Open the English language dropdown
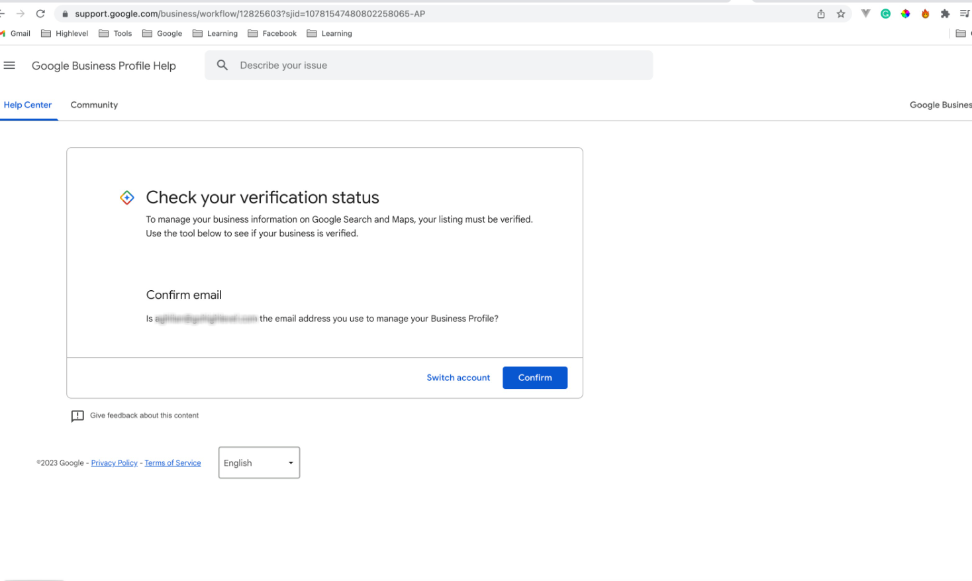The width and height of the screenshot is (972, 581). (259, 462)
